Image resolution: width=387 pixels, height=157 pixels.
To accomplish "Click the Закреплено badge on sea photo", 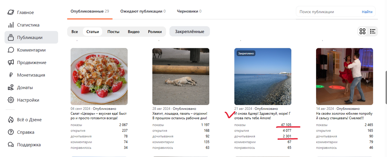I will [246, 53].
